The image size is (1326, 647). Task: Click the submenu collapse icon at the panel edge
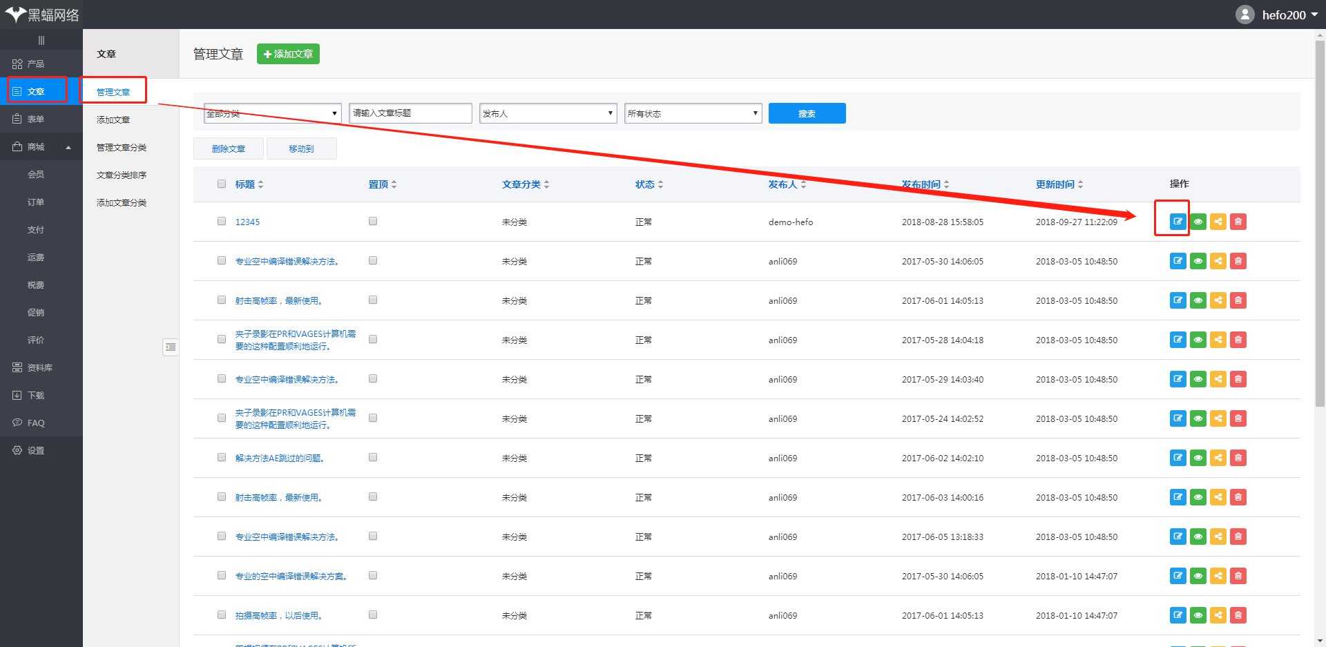click(x=171, y=347)
